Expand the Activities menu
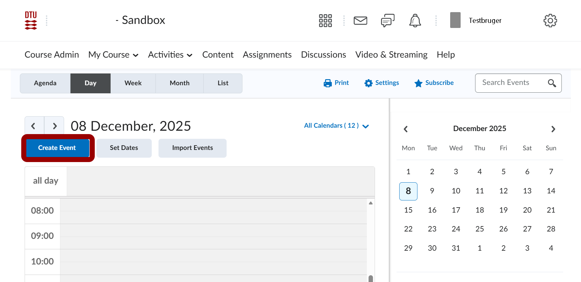581x282 pixels. click(170, 55)
